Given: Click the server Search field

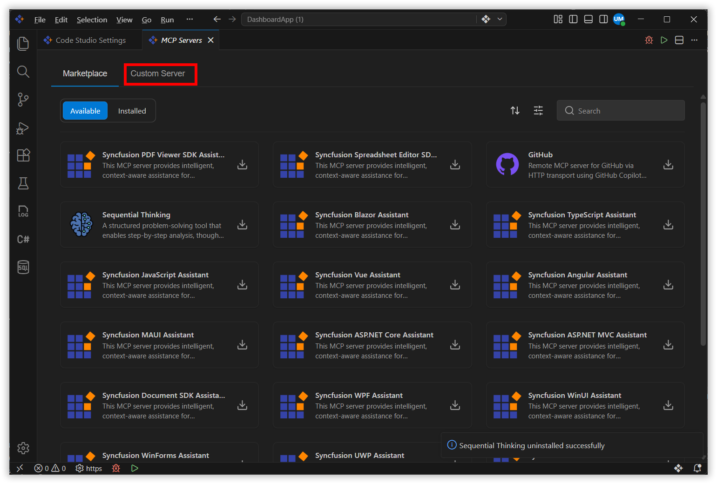Looking at the screenshot, I should coord(621,111).
